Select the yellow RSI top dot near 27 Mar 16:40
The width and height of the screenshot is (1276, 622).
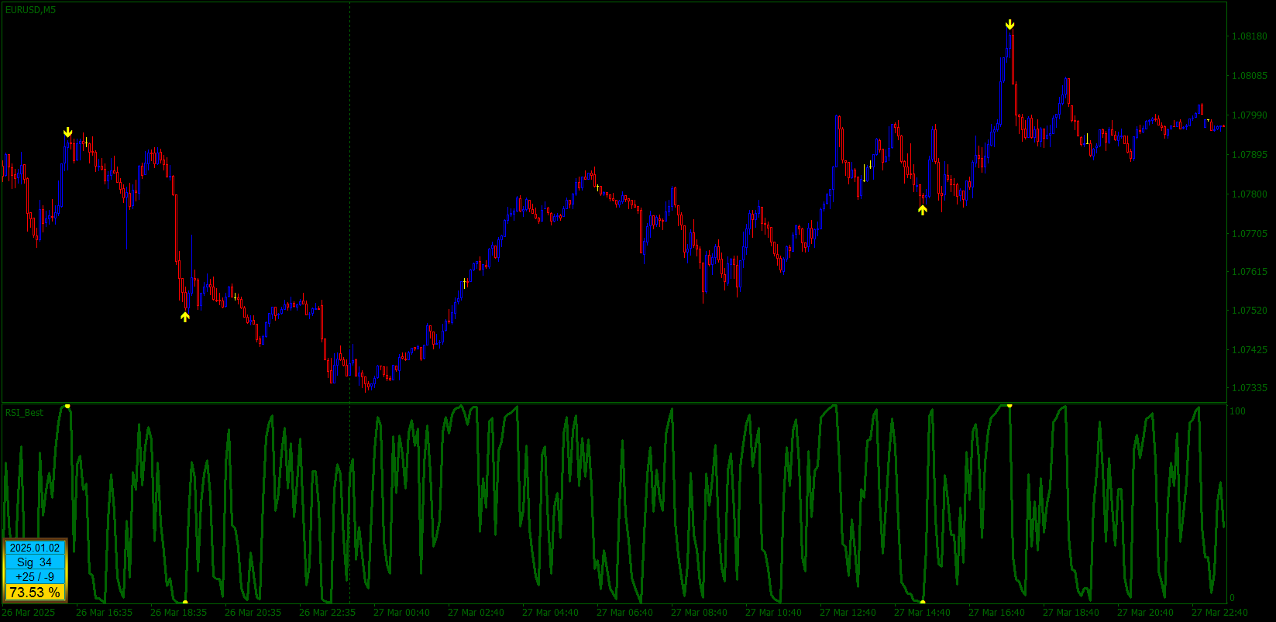[x=1009, y=405]
